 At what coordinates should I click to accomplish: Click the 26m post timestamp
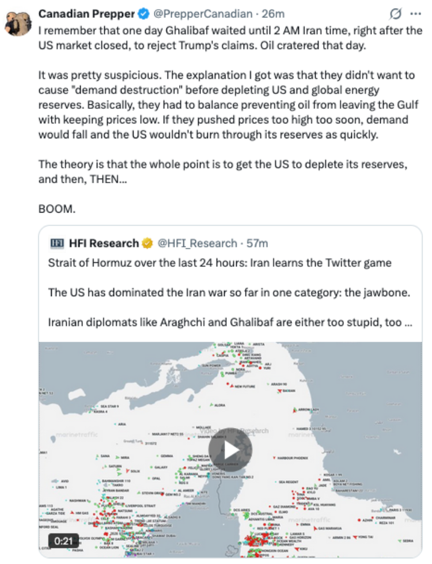[x=273, y=14]
